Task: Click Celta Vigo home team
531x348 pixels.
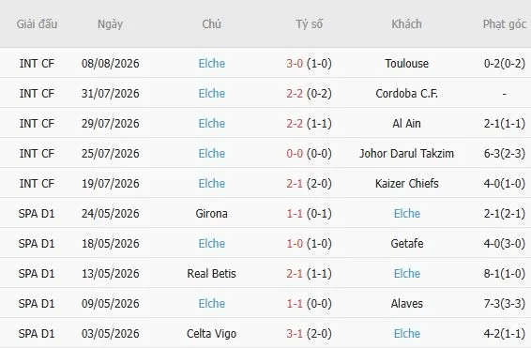Action: (x=212, y=334)
